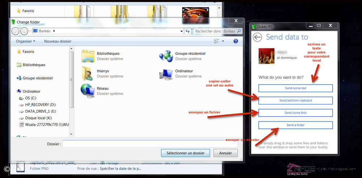Screen dimensions: 362x178
Task: Click the thierrys user folder icon
Action: point(87,74)
